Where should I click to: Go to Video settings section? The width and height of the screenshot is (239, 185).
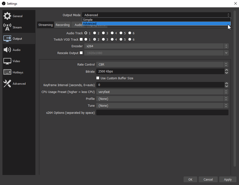[x=19, y=61]
